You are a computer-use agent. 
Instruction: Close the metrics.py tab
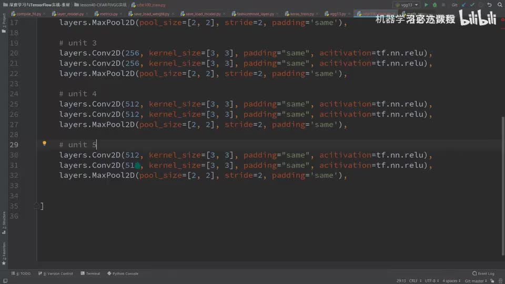click(121, 14)
